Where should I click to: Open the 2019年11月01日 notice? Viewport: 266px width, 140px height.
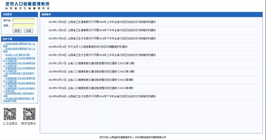102,30
